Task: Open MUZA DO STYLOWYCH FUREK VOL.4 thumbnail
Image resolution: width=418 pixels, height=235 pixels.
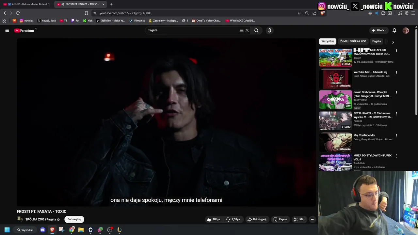Action: 335,162
